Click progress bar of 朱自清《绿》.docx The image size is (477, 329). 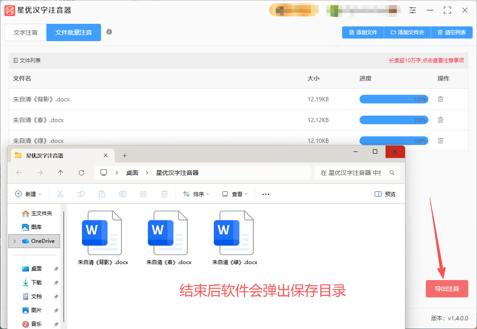393,141
